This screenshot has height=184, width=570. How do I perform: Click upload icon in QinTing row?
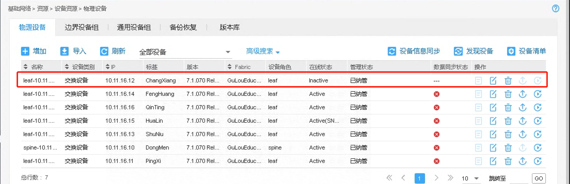tap(523, 107)
